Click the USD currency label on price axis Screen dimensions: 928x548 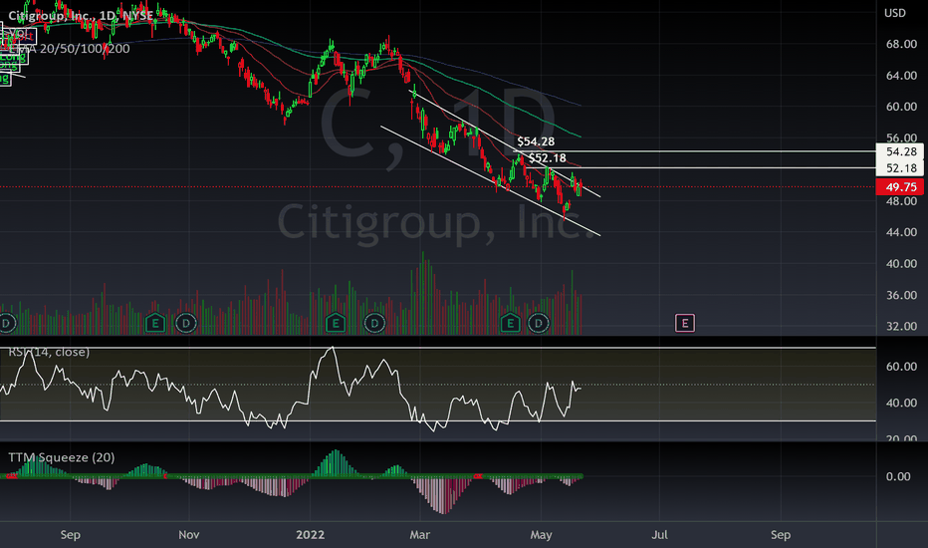895,13
